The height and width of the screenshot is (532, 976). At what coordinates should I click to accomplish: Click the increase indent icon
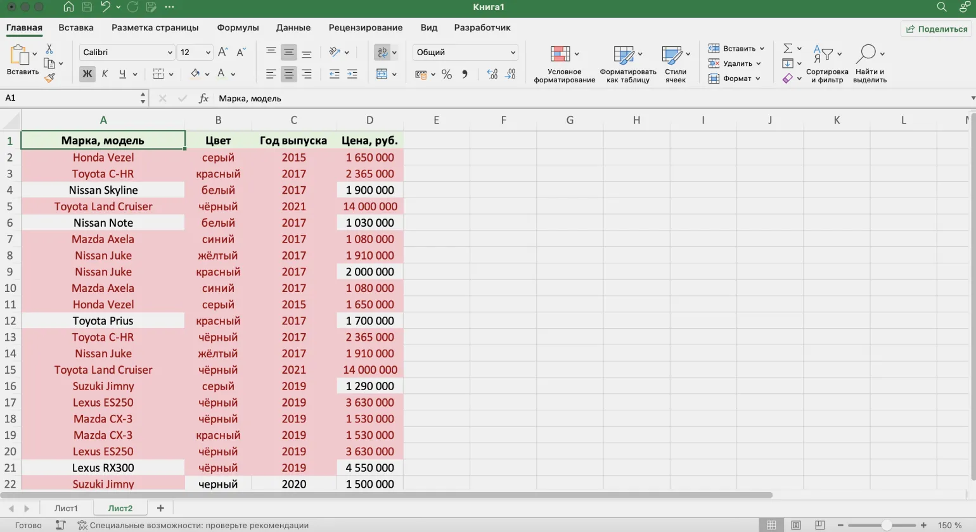[352, 75]
